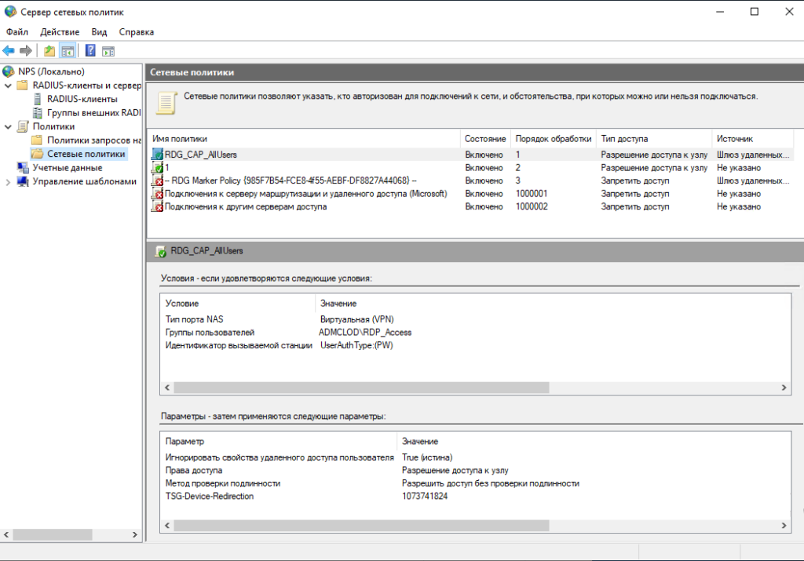
Task: Toggle the Show/Hide action pane icon
Action: tap(108, 51)
